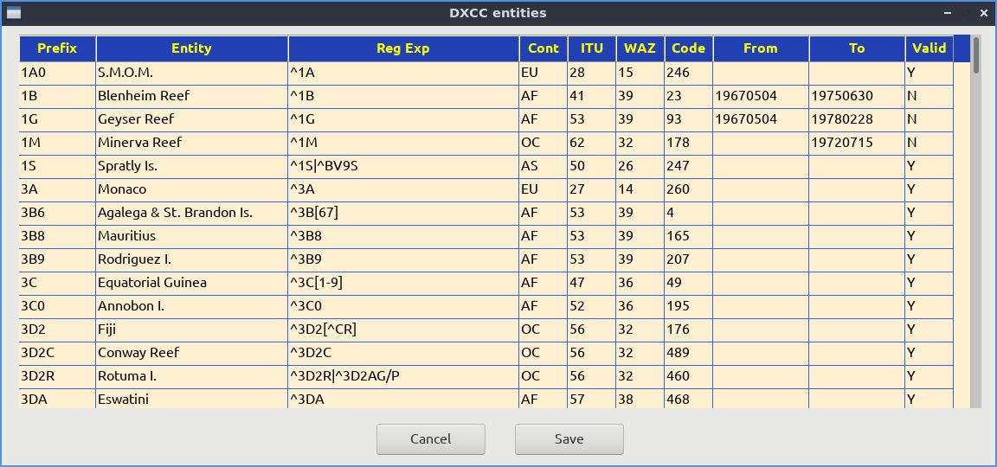Click Equatorial Guinea's ITU 47 cell
Screen dimensions: 997x467
coord(591,283)
